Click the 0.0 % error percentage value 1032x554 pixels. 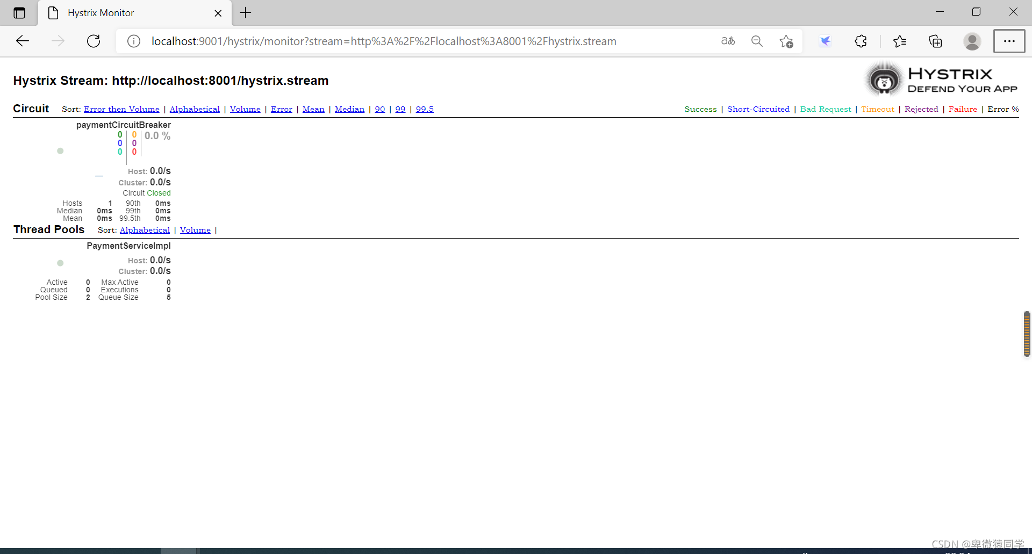point(157,136)
